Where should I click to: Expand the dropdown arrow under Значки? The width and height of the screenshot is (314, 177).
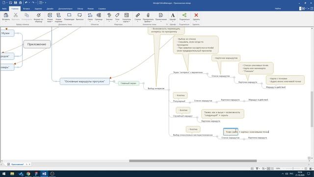109,22
